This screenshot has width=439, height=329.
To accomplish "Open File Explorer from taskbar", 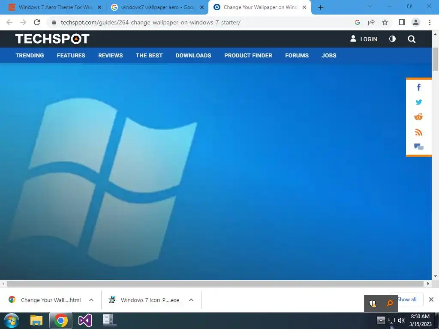I will 36,320.
